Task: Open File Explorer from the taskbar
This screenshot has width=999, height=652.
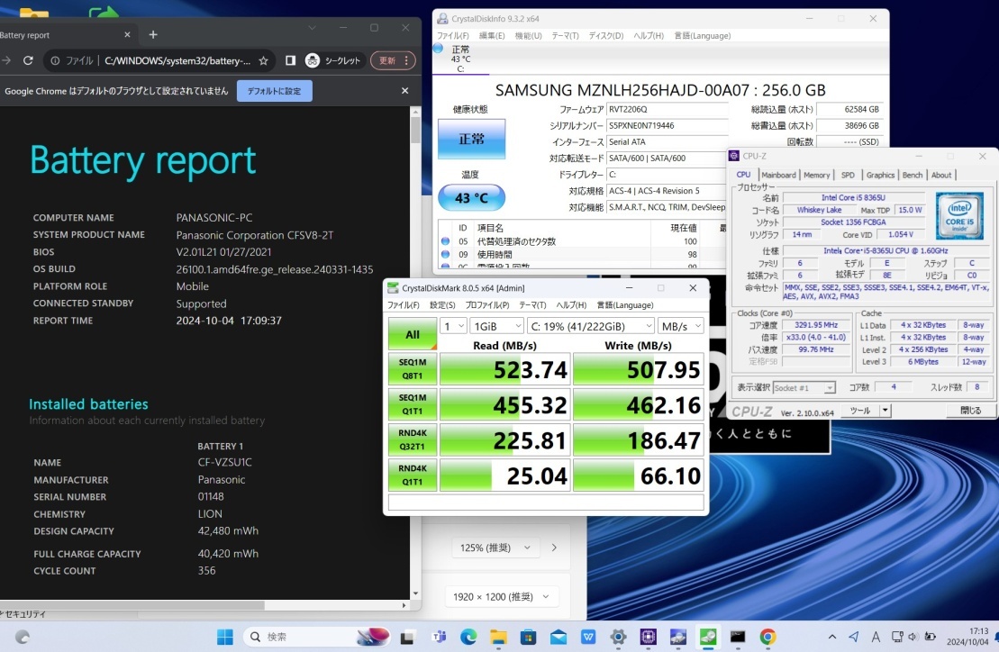Action: point(498,637)
